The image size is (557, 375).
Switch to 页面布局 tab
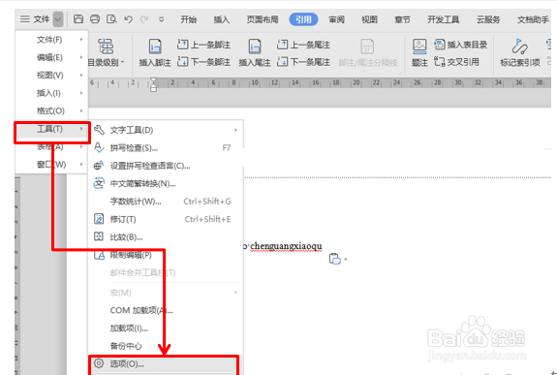[263, 19]
